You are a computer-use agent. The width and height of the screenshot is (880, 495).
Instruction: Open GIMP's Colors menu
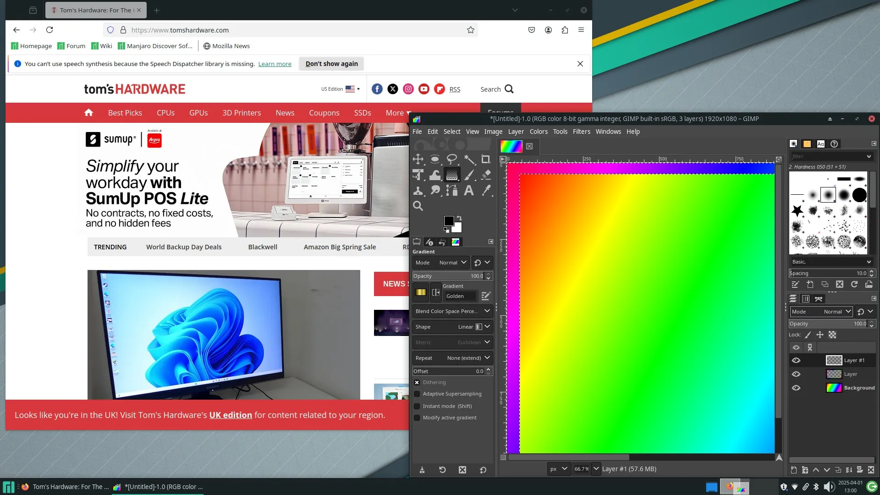pos(539,132)
